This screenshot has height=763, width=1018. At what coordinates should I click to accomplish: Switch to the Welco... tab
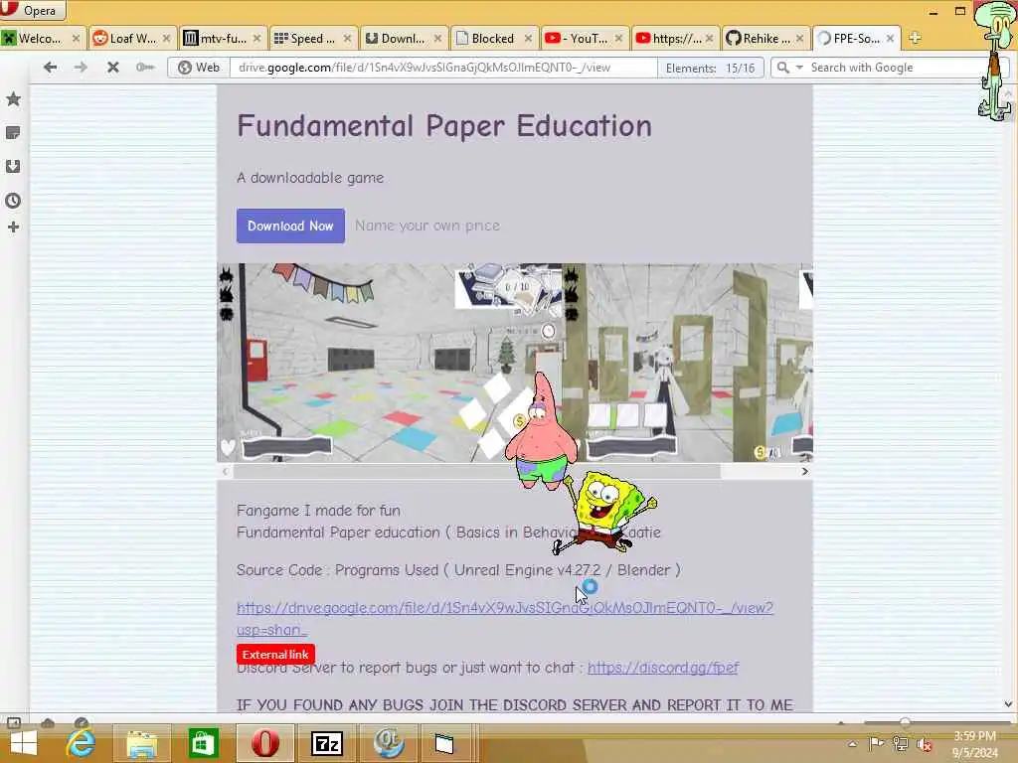pyautogui.click(x=40, y=39)
